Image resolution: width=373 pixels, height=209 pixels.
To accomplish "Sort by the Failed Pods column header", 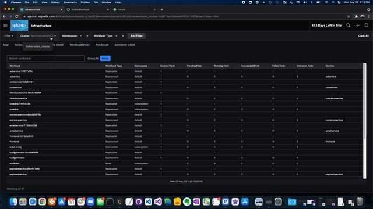I will [x=279, y=66].
